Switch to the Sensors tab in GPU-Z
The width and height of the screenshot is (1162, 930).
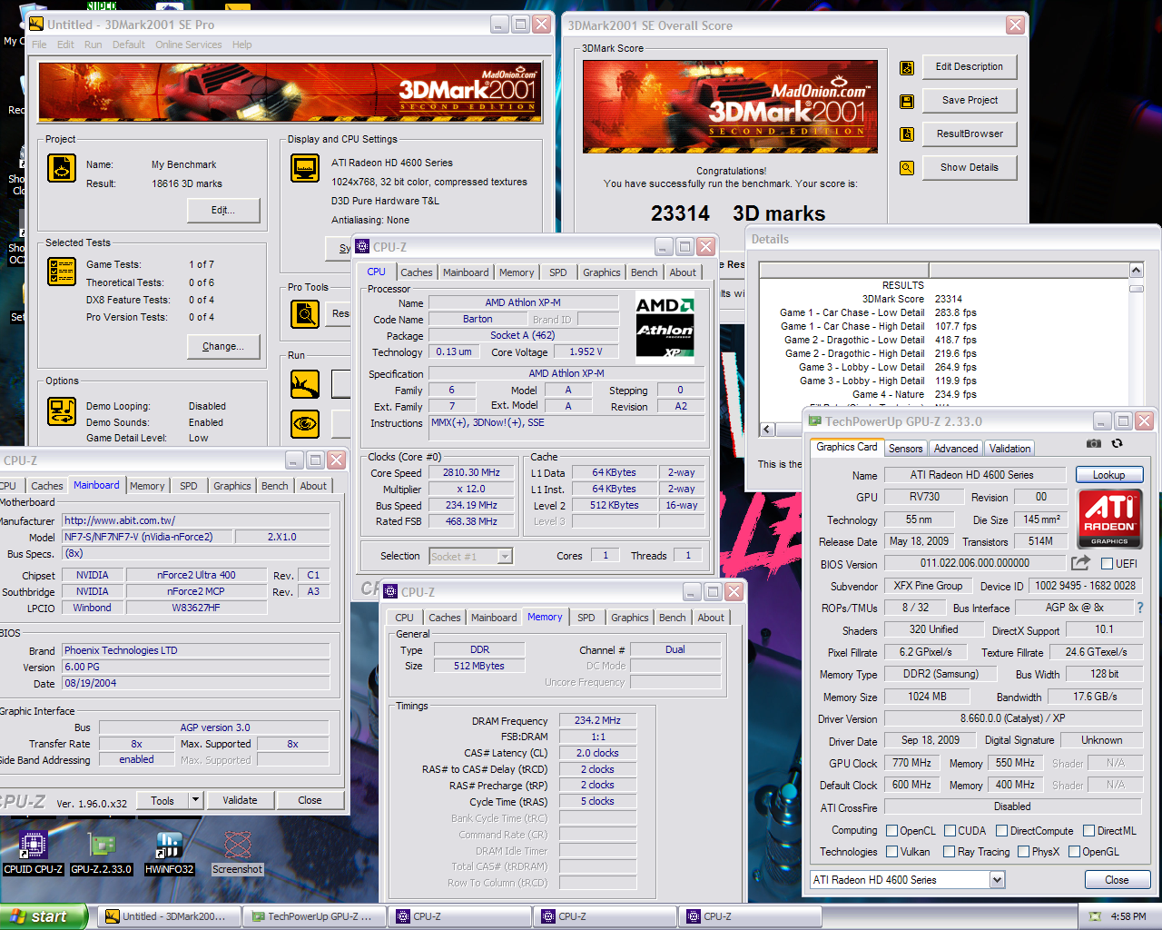905,449
